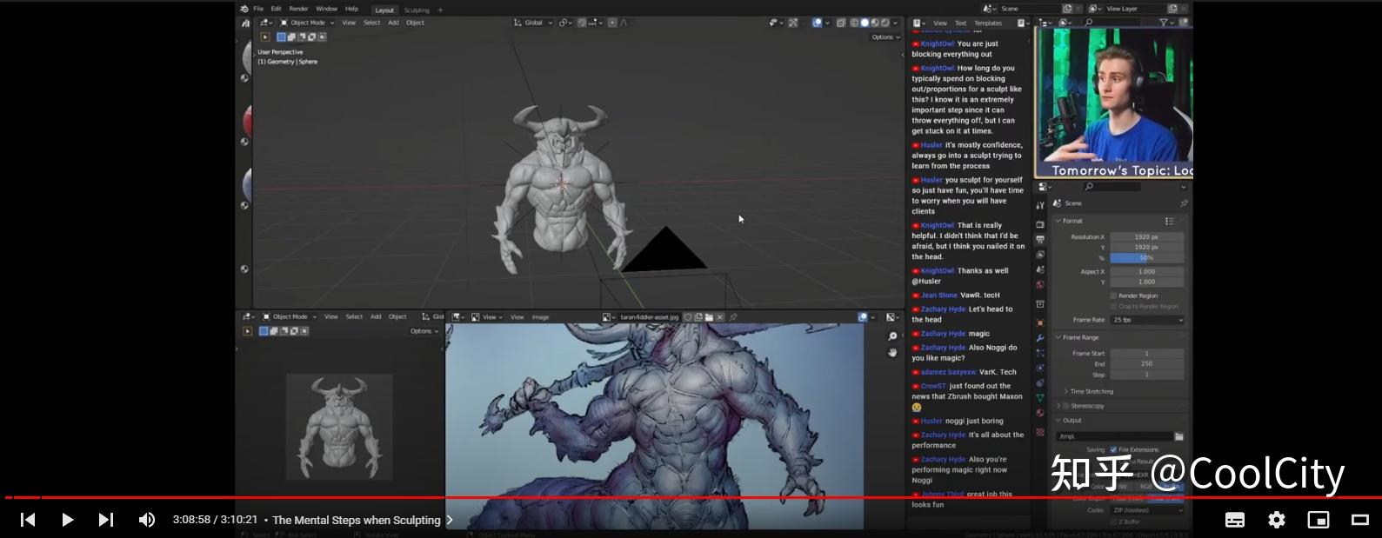Click the Blender logo icon in menu bar
The image size is (1382, 538).
click(x=244, y=9)
